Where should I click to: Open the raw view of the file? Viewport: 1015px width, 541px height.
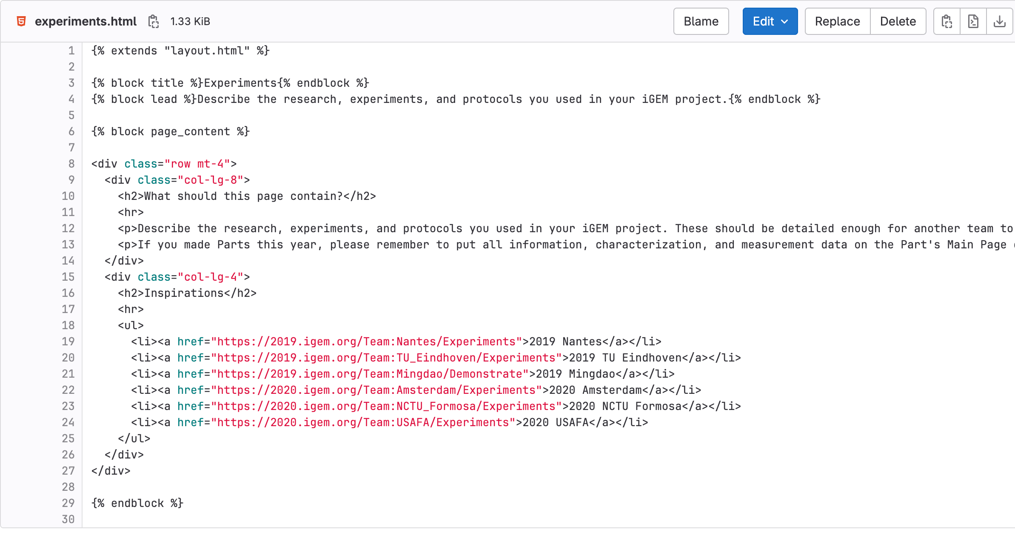[973, 21]
